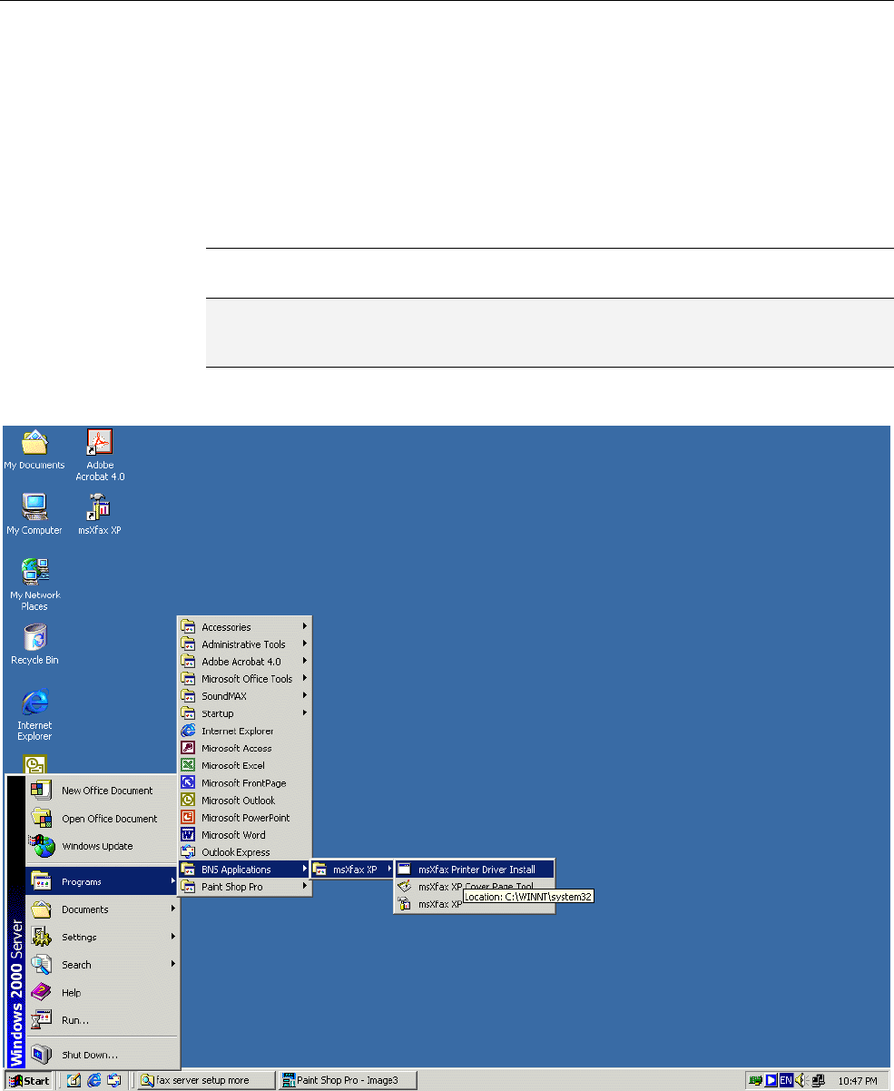Screen dimensions: 894x1091
Task: Launch Outlook Express from Programs menu
Action: click(x=245, y=852)
